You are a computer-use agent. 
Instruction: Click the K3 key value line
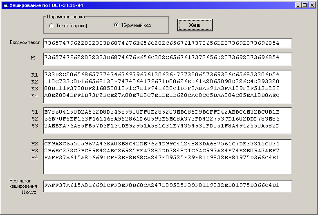point(161,88)
